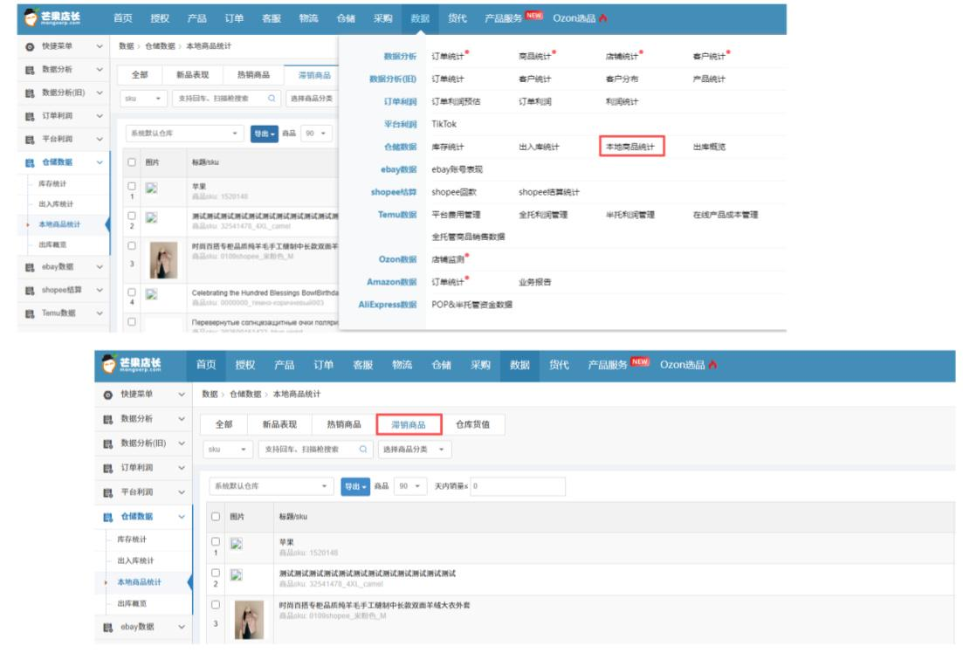The height and width of the screenshot is (653, 963).
Task: Click the mango logo in the lower screenshot
Action: click(109, 364)
